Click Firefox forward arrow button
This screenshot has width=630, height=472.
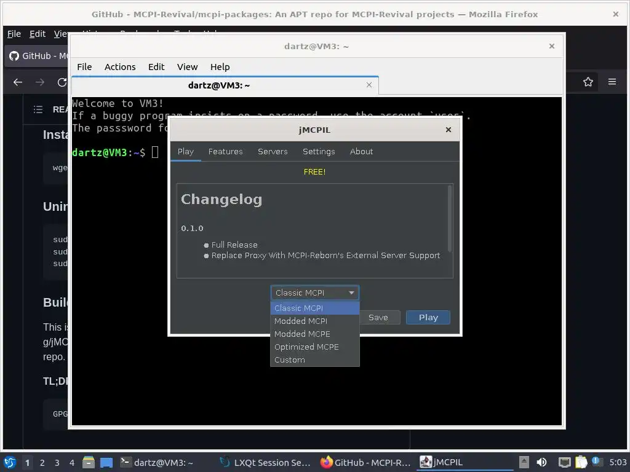pos(40,82)
